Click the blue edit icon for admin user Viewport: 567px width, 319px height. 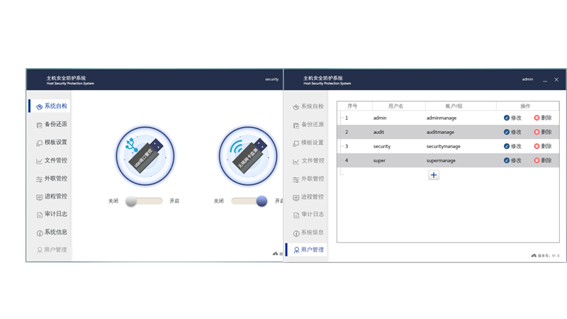tap(507, 118)
